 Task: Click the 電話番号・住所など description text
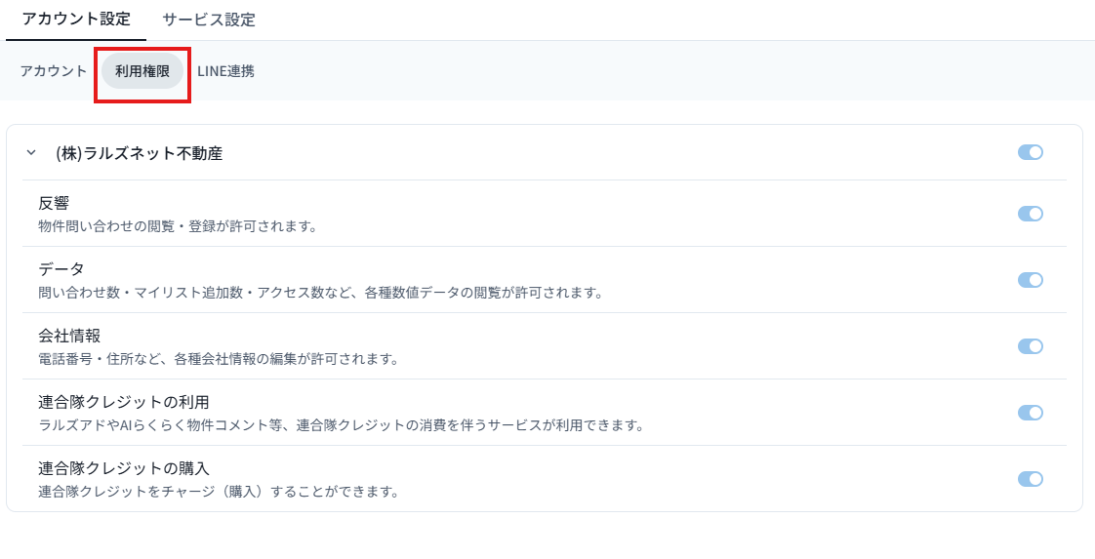218,359
